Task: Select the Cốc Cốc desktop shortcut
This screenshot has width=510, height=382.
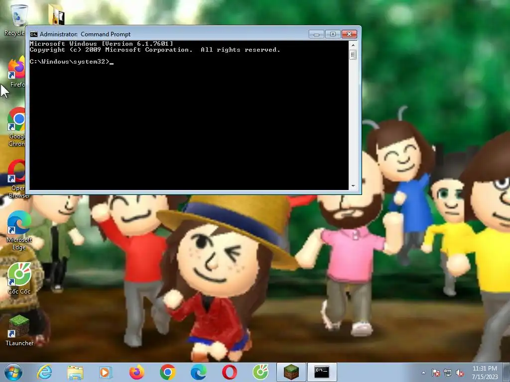Action: [x=19, y=279]
